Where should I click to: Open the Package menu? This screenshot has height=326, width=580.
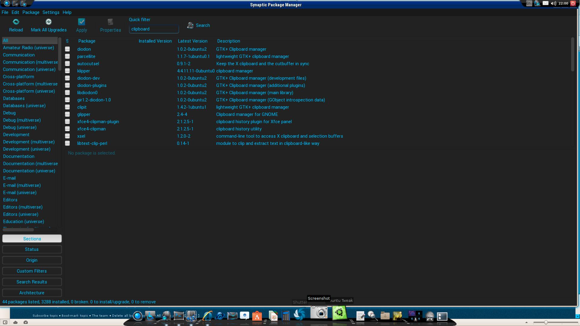30,12
